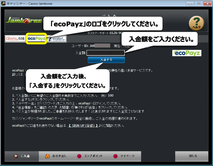The height and width of the screenshot is (166, 213).
Task: Click instruction step 3 about ecoPayzへログイン
Action: tap(66, 103)
